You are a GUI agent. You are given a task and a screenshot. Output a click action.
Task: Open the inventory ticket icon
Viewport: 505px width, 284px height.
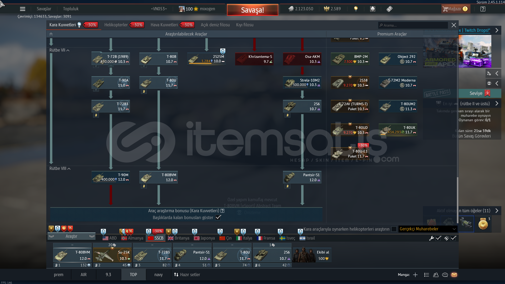pyautogui.click(x=390, y=9)
